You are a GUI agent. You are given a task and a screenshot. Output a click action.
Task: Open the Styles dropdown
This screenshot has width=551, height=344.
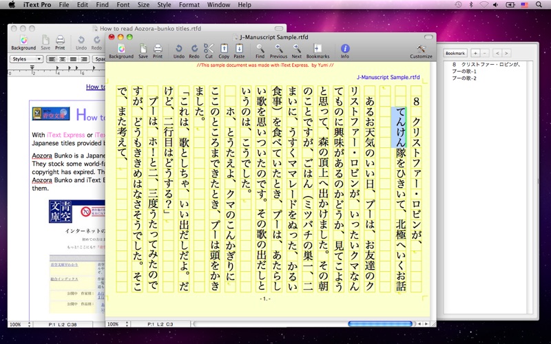click(26, 59)
